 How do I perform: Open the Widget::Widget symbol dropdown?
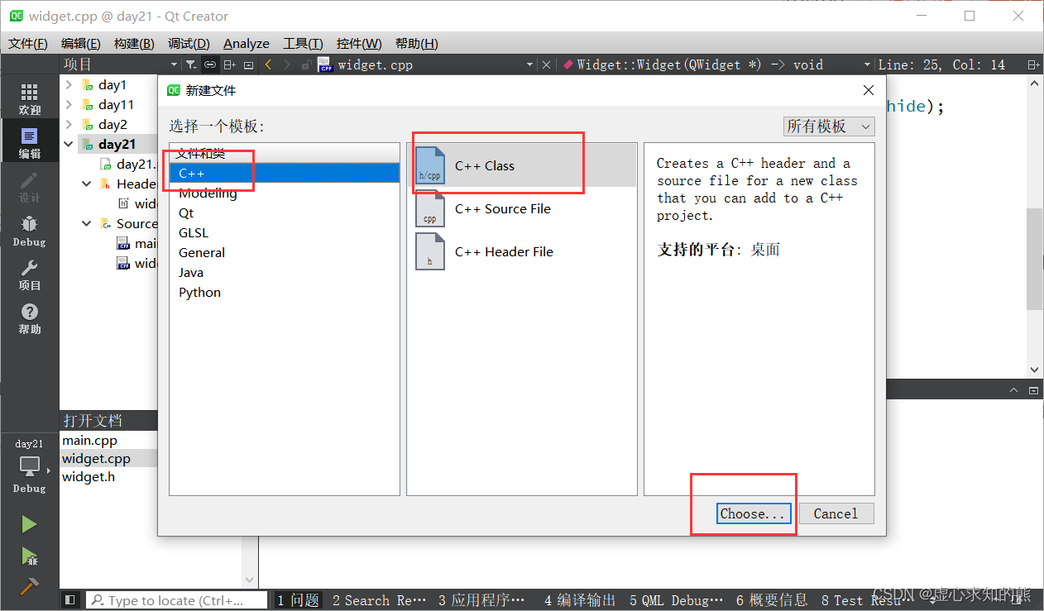click(x=716, y=64)
